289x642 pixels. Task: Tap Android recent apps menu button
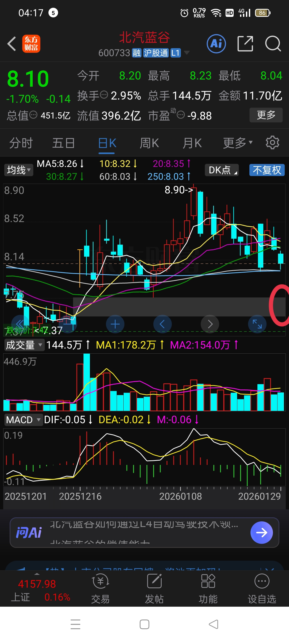tap(75, 624)
